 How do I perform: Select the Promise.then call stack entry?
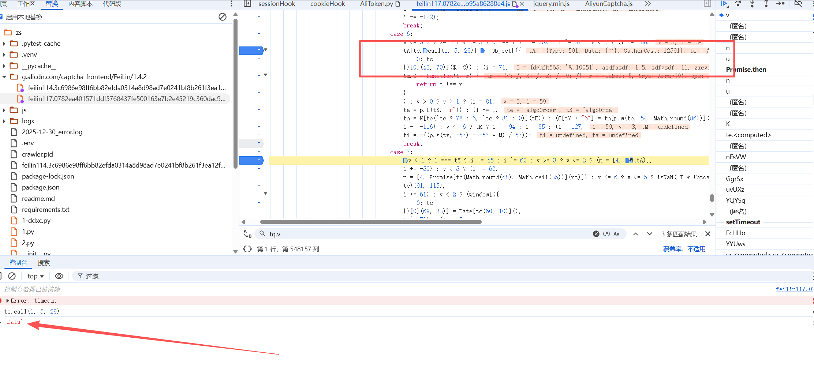tap(746, 70)
